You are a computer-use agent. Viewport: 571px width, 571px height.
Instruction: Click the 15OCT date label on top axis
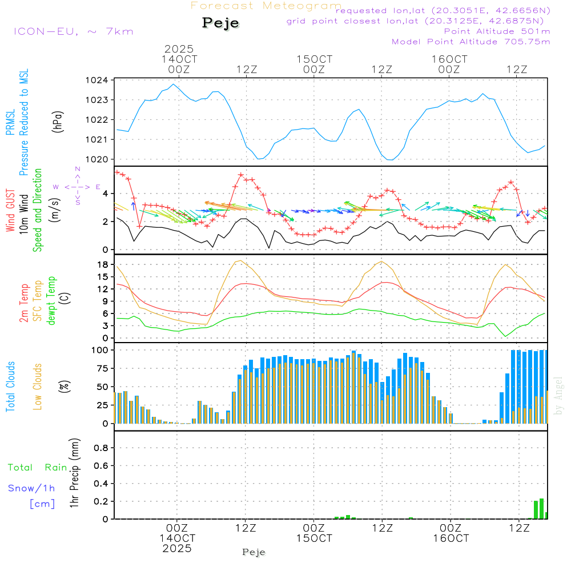point(314,59)
